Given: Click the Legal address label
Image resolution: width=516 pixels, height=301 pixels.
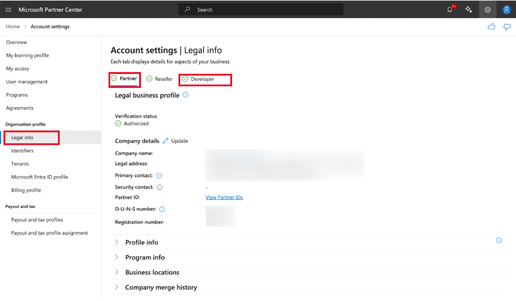Looking at the screenshot, I should [x=131, y=164].
